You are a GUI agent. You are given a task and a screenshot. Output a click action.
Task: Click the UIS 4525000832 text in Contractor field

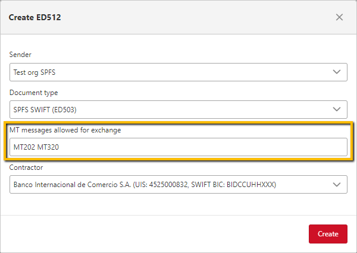(161, 184)
